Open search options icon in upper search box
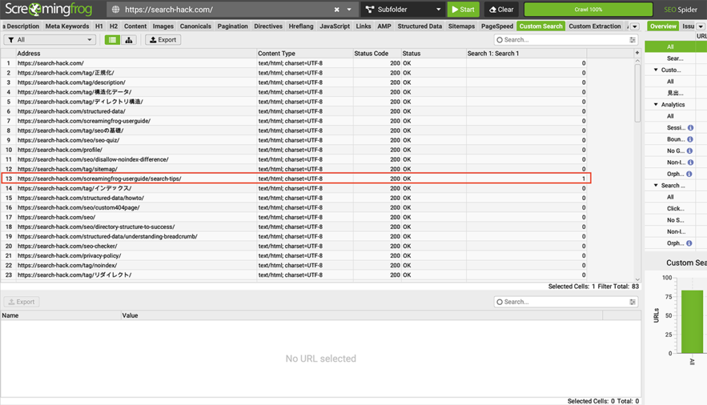 coord(632,39)
